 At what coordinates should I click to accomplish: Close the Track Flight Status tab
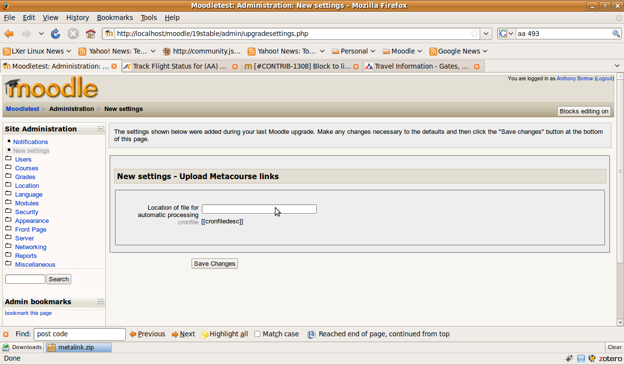235,66
